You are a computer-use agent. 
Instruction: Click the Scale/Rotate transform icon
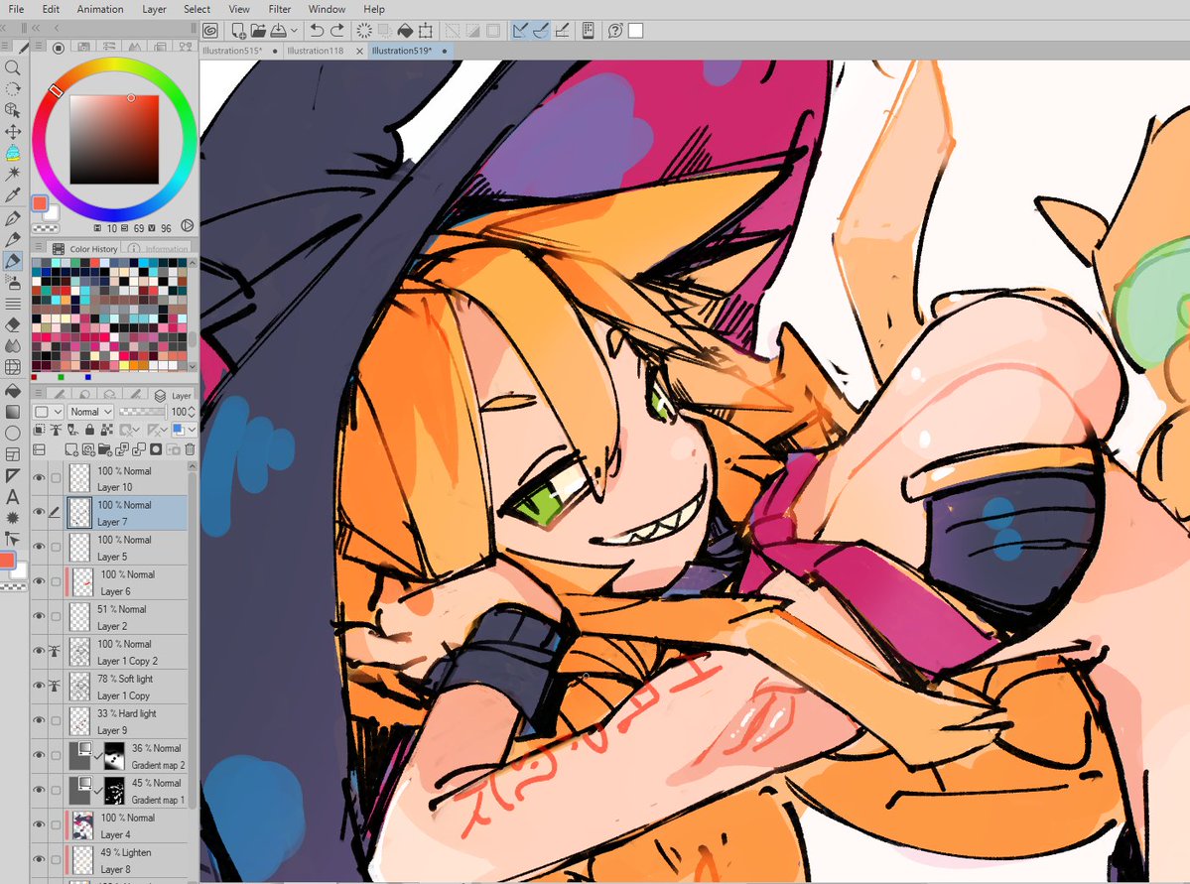click(426, 31)
